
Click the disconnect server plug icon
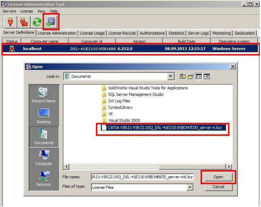tap(24, 22)
